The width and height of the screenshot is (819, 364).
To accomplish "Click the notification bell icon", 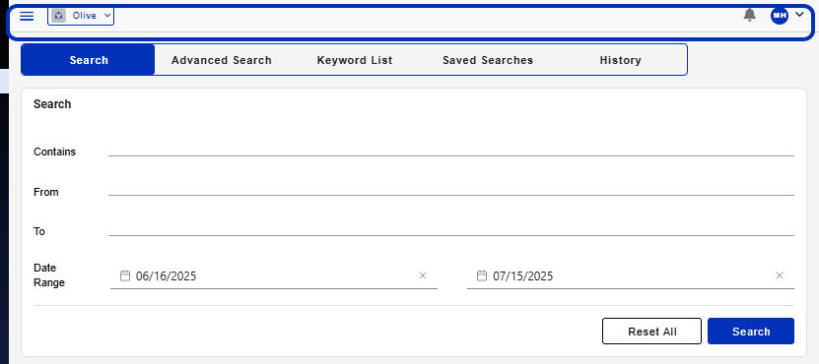I will click(x=750, y=15).
